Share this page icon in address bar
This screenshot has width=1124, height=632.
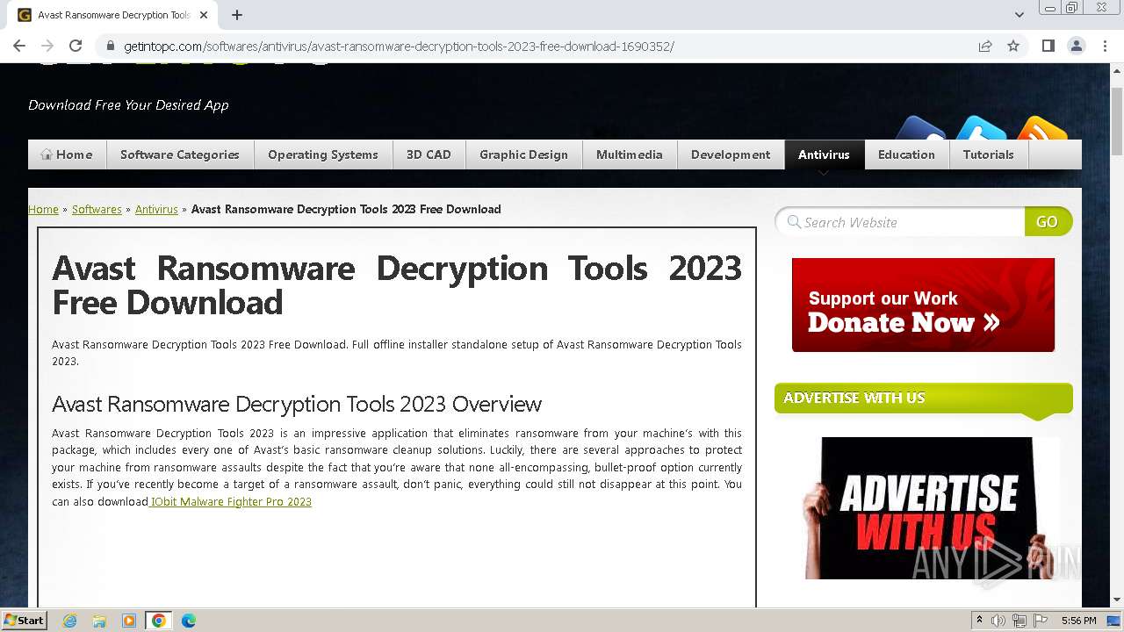(x=985, y=46)
